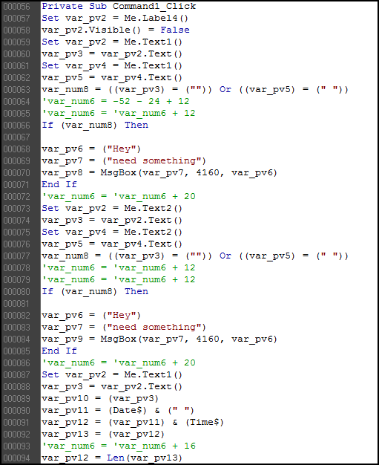This screenshot has width=379, height=465.
Task: Click "var_pv12 = Len(var_pv13)" line
Action: pos(112,458)
